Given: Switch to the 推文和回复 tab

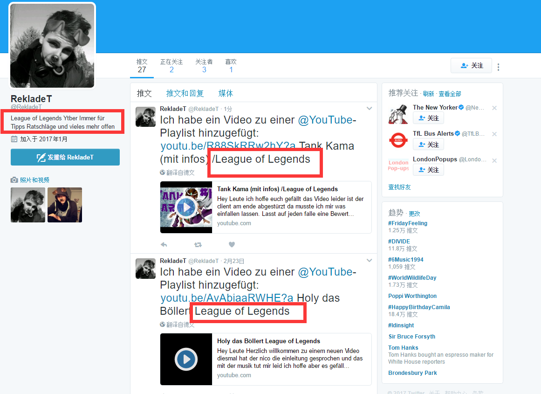Looking at the screenshot, I should pos(185,93).
